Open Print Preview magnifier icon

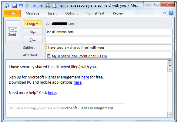pyautogui.click(x=55, y=6)
